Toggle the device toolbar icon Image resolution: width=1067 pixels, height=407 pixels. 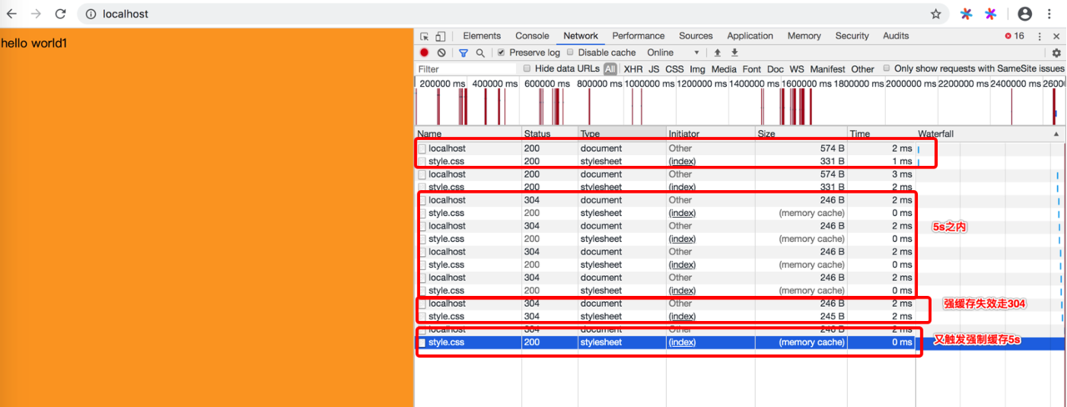click(440, 37)
